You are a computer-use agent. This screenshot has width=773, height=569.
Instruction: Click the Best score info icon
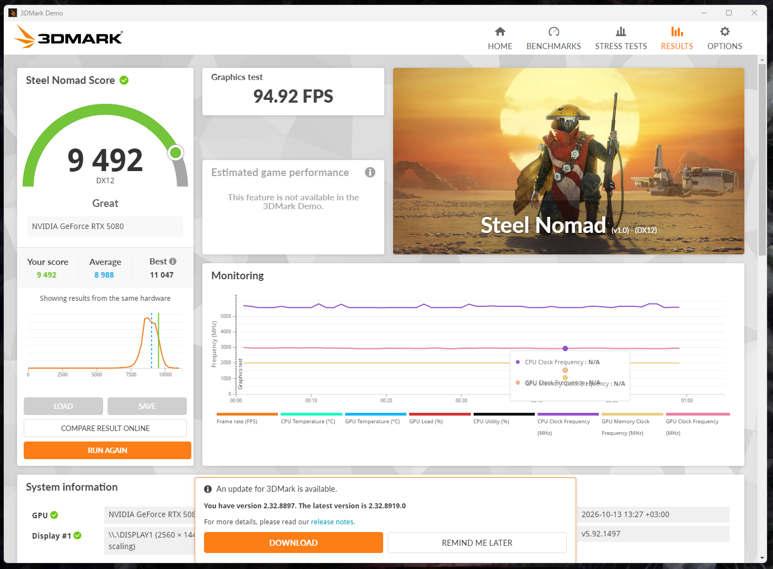coord(173,261)
